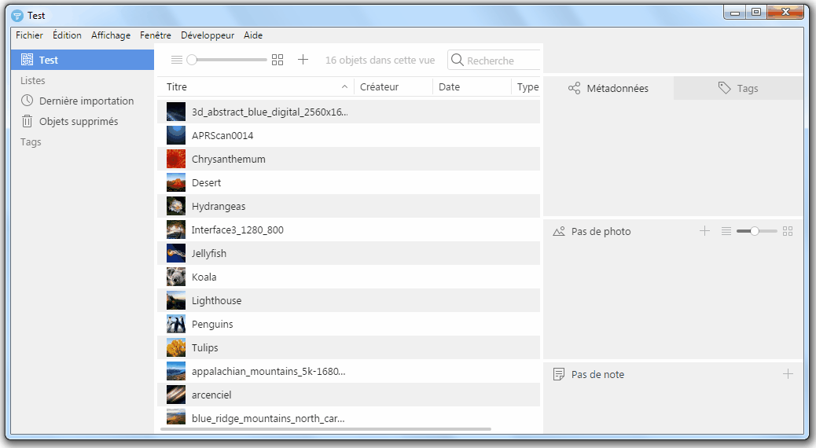The height and width of the screenshot is (448, 816).
Task: Select the APRScan0014 thumbnail
Action: point(176,135)
